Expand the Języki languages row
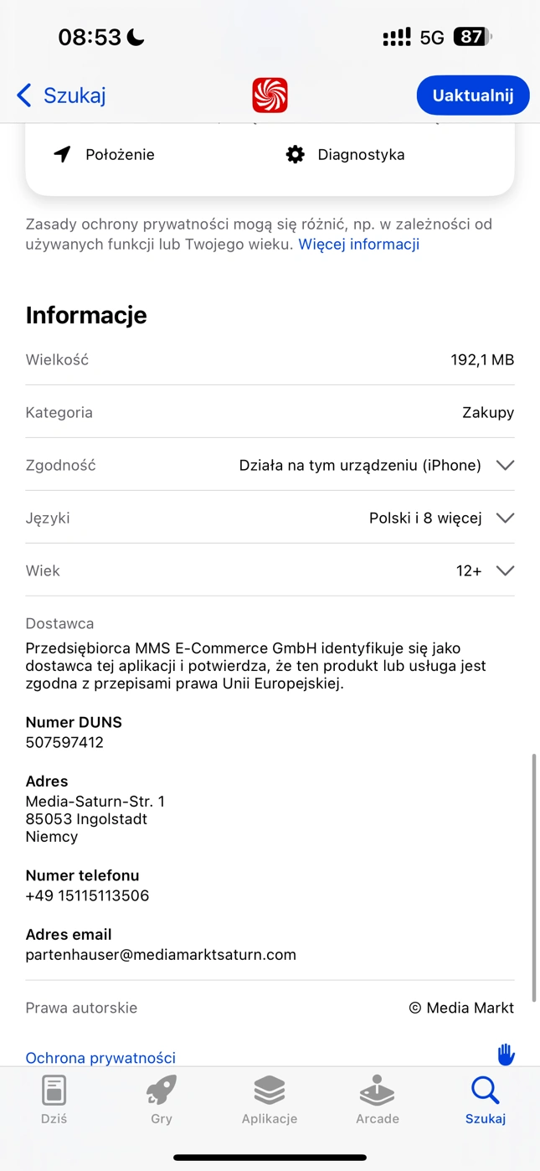Image resolution: width=540 pixels, height=1171 pixels. [270, 518]
